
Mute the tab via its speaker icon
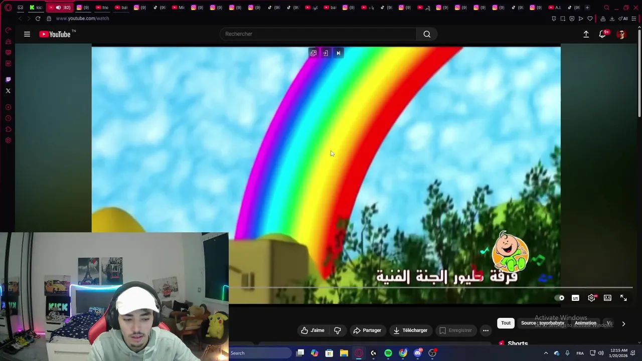coord(58,8)
